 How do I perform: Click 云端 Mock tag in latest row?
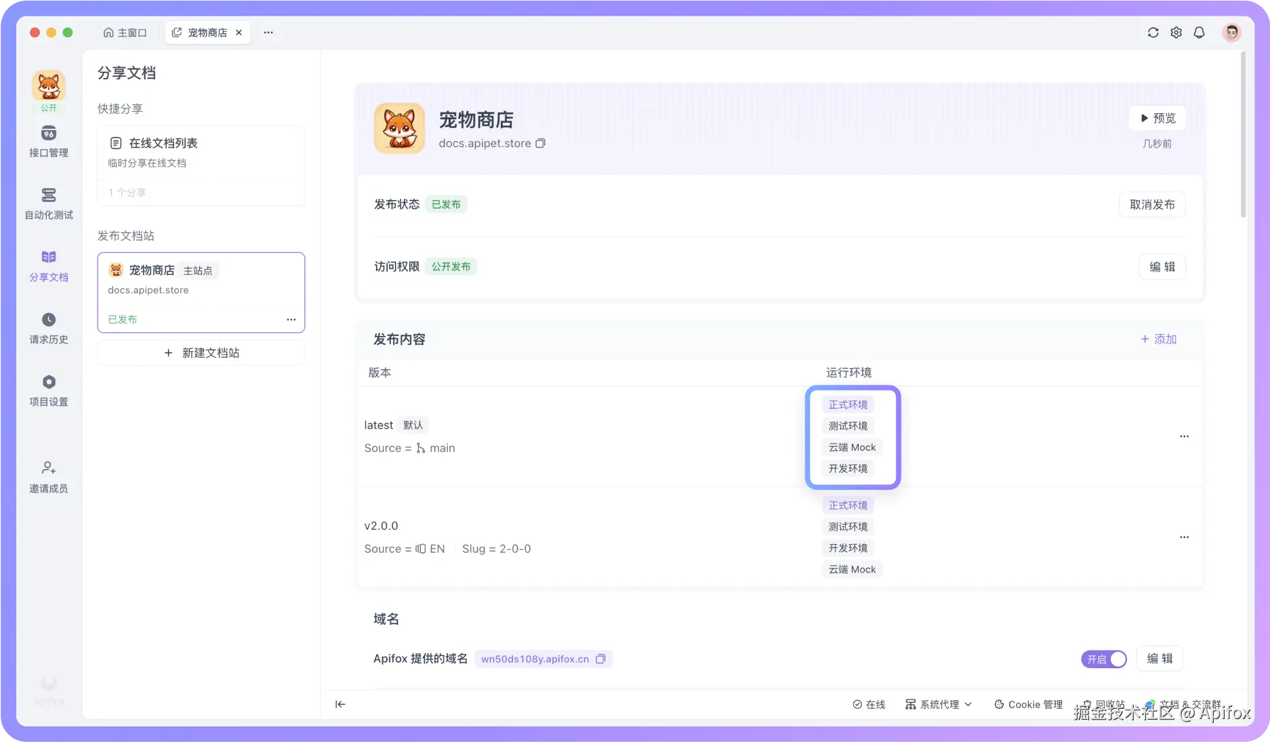pos(852,447)
